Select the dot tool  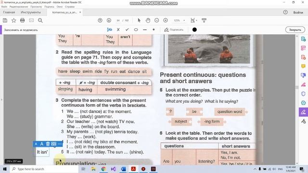click(x=154, y=30)
